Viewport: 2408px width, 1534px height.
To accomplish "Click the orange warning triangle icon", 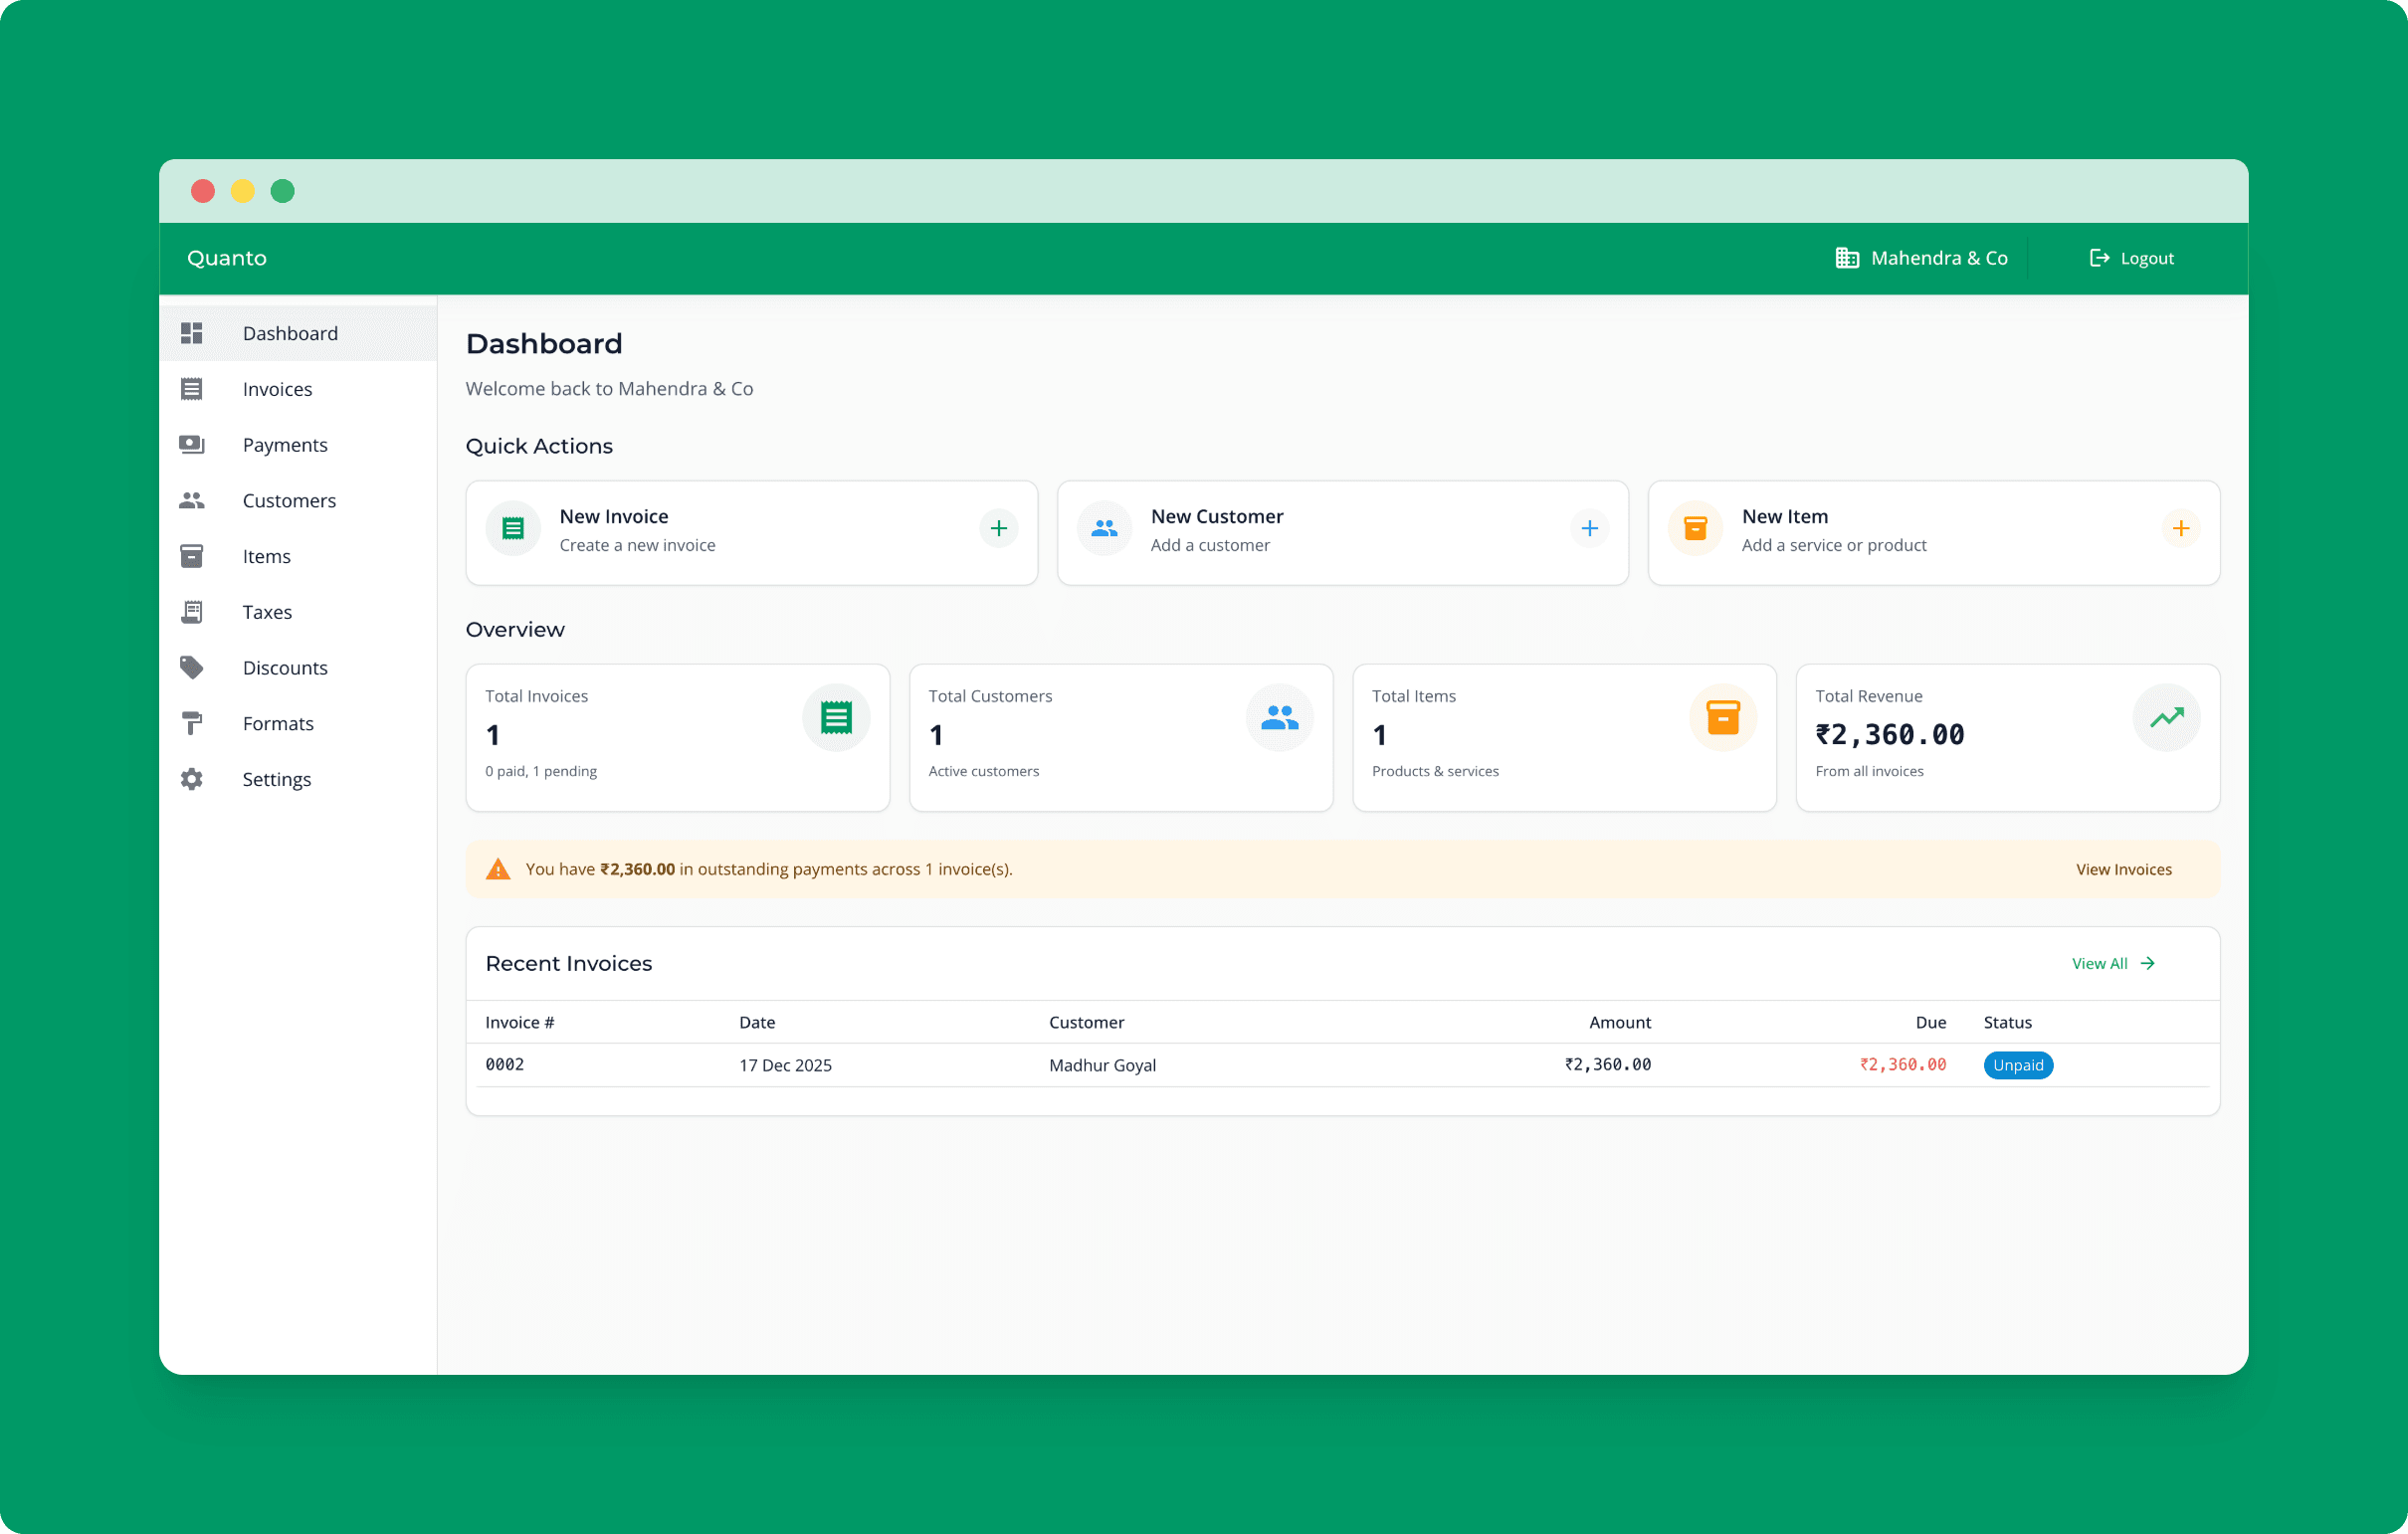I will (498, 869).
